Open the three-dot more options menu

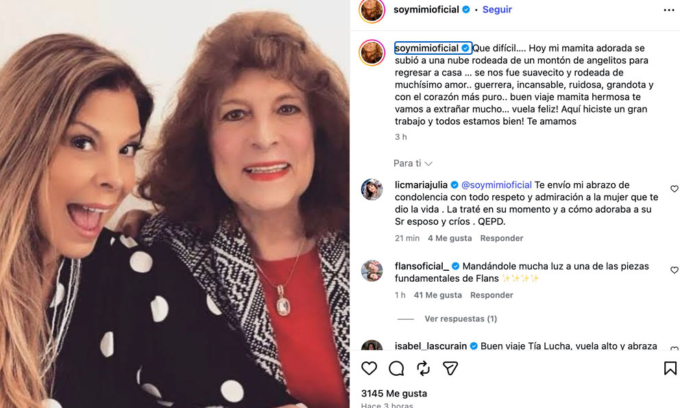pyautogui.click(x=668, y=10)
